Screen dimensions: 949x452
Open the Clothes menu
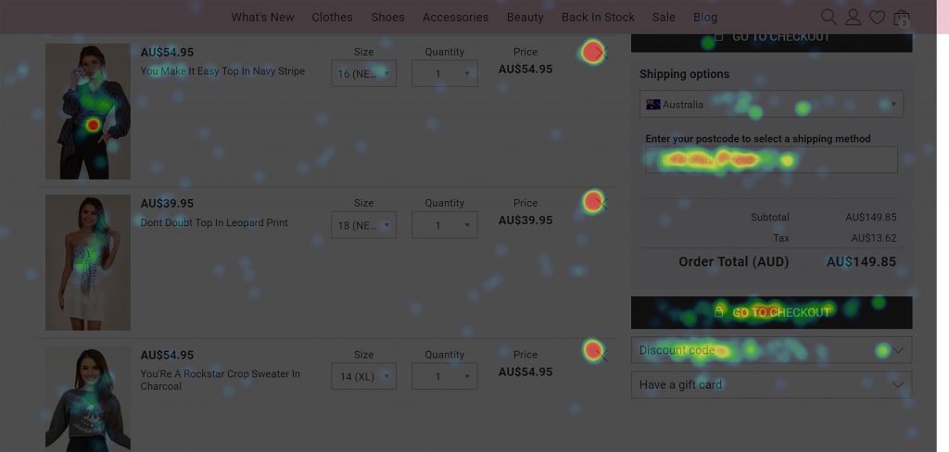(x=333, y=17)
